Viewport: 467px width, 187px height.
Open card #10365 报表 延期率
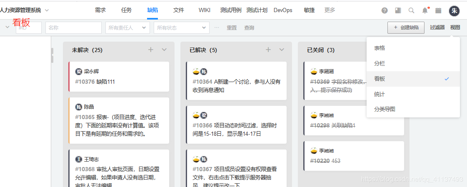point(119,121)
